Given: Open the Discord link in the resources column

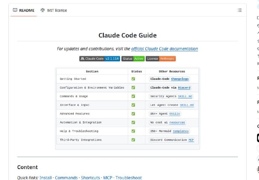Looking at the screenshot, I should point(184,88).
